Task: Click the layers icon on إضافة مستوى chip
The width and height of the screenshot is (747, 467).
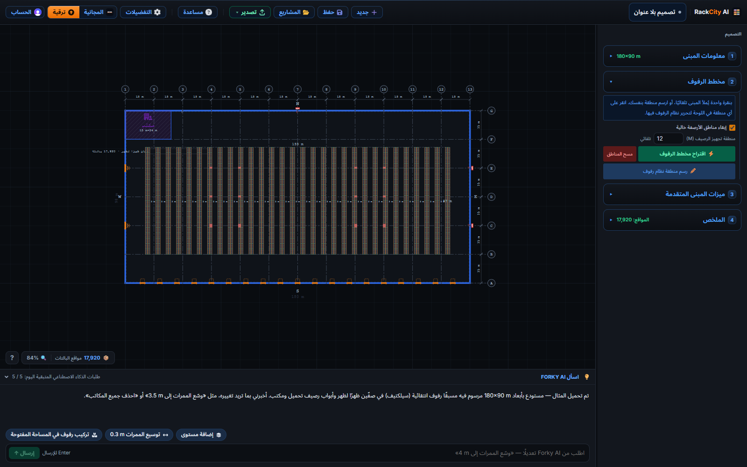Action: pyautogui.click(x=218, y=435)
